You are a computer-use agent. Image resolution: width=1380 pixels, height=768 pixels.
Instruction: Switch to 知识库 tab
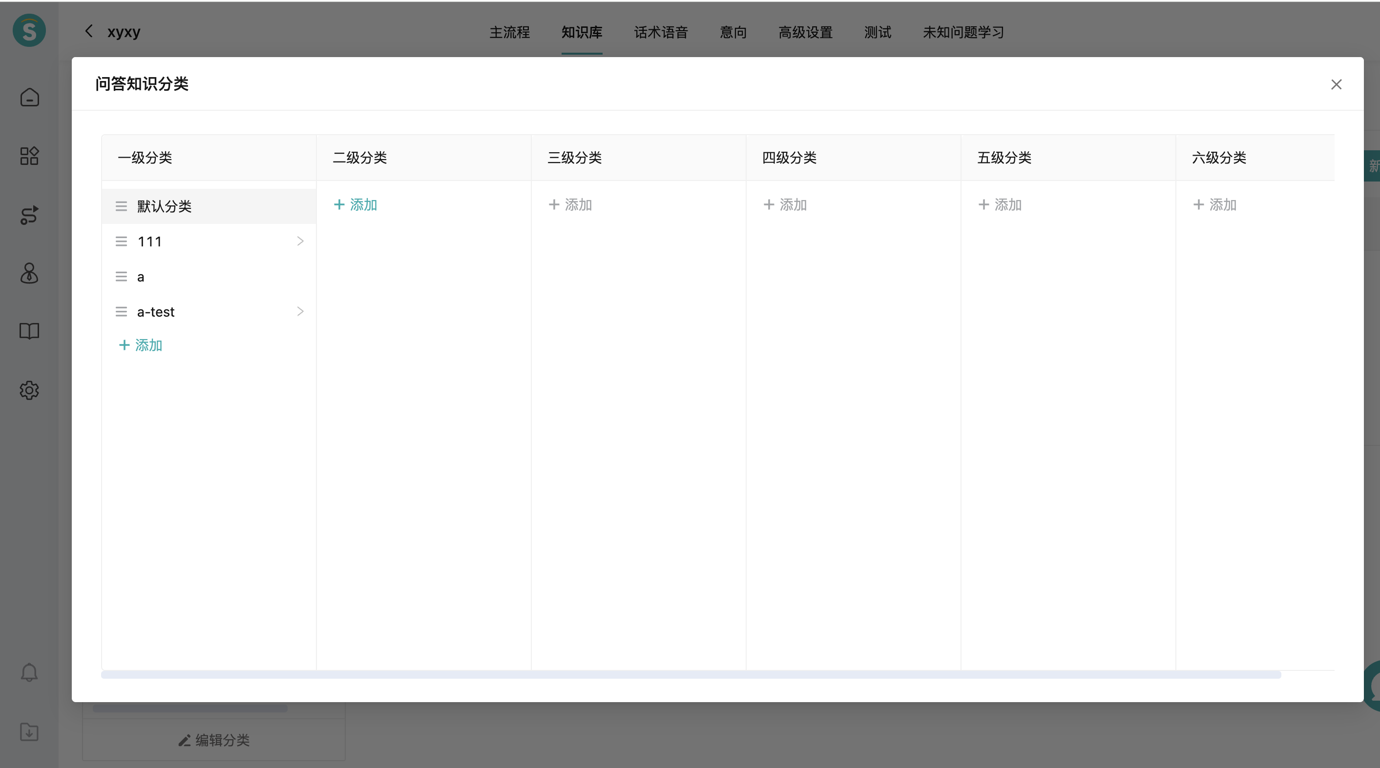coord(582,32)
